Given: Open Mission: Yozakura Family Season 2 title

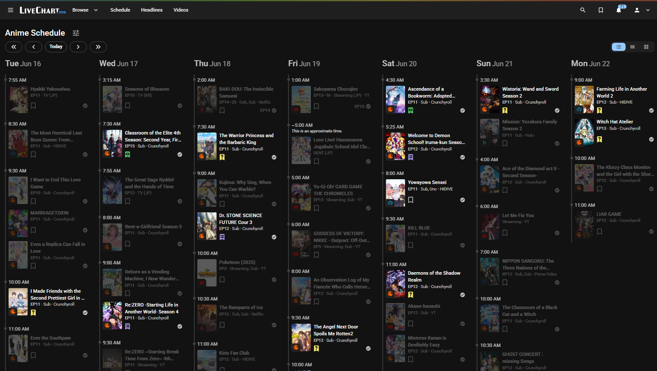Looking at the screenshot, I should point(529,125).
